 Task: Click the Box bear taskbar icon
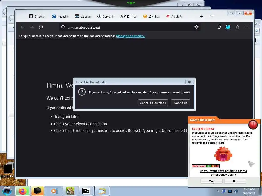70,191
